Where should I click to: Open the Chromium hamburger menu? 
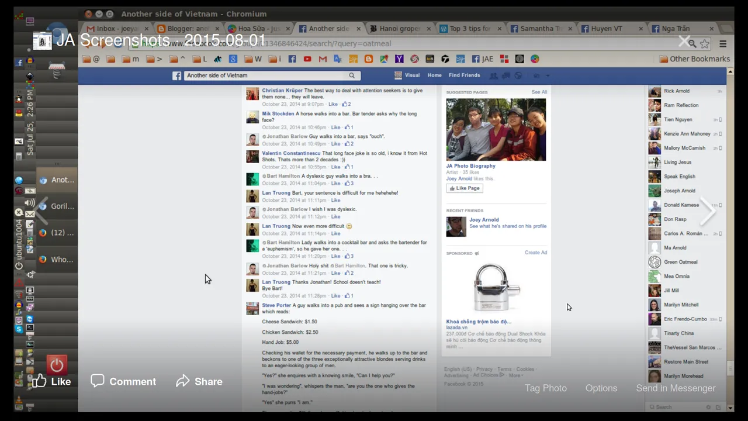[x=723, y=44]
